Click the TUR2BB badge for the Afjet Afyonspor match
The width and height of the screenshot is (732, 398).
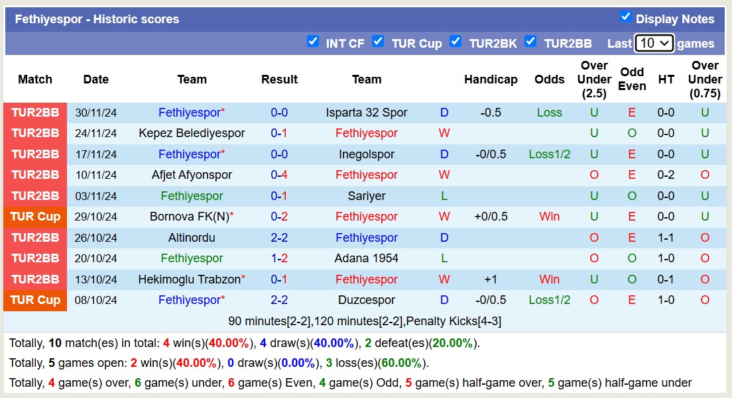point(34,175)
